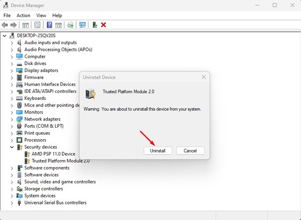Screen dimensions: 301x220
Task: Select the Disk drives label
Action: click(35, 63)
